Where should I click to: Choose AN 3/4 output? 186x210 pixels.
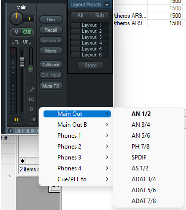tap(148, 125)
